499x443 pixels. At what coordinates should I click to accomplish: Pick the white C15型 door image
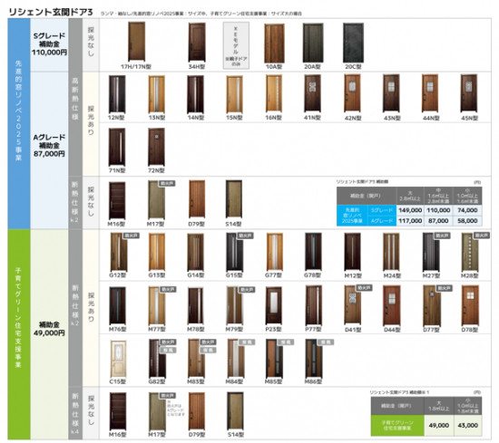[x=118, y=359]
